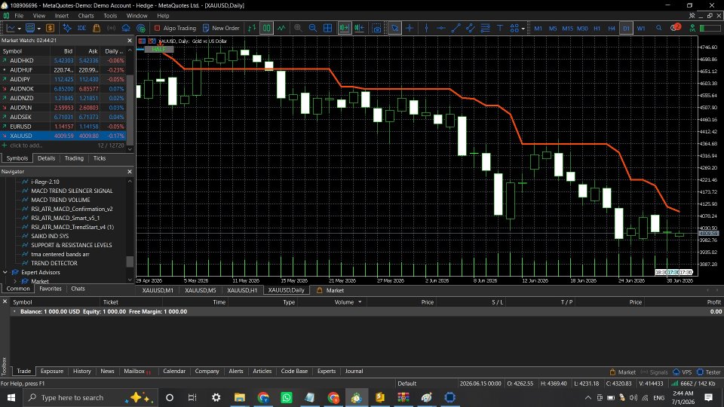Select the M15 timeframe
Screen dimensions: 724x407
pos(567,29)
